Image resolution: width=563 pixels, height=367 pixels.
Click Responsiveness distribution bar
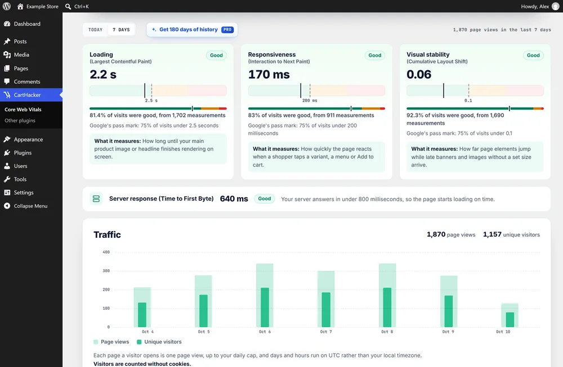(316, 108)
